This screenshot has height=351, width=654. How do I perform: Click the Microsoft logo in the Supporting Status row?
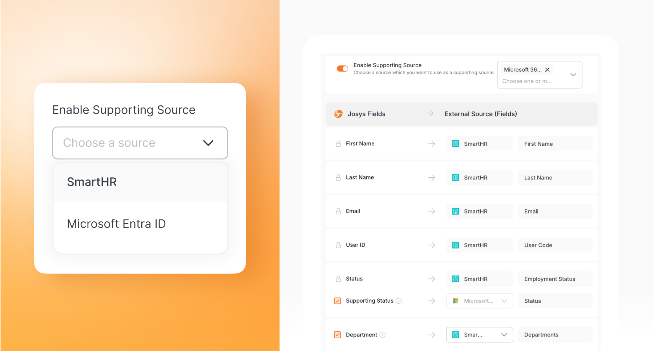pyautogui.click(x=456, y=301)
